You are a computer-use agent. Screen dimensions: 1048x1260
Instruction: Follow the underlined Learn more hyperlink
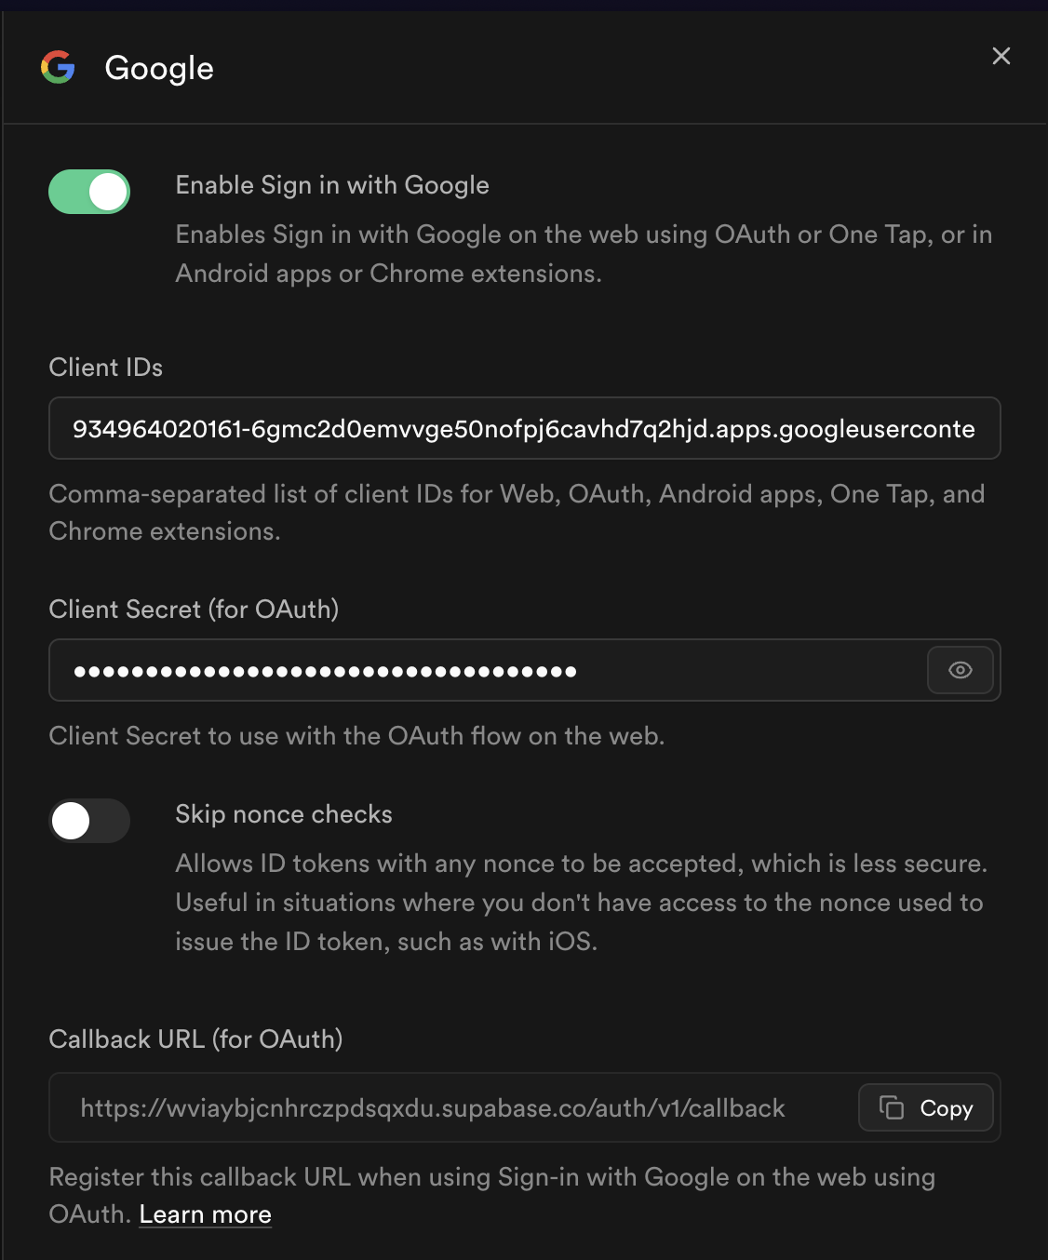(x=205, y=1213)
